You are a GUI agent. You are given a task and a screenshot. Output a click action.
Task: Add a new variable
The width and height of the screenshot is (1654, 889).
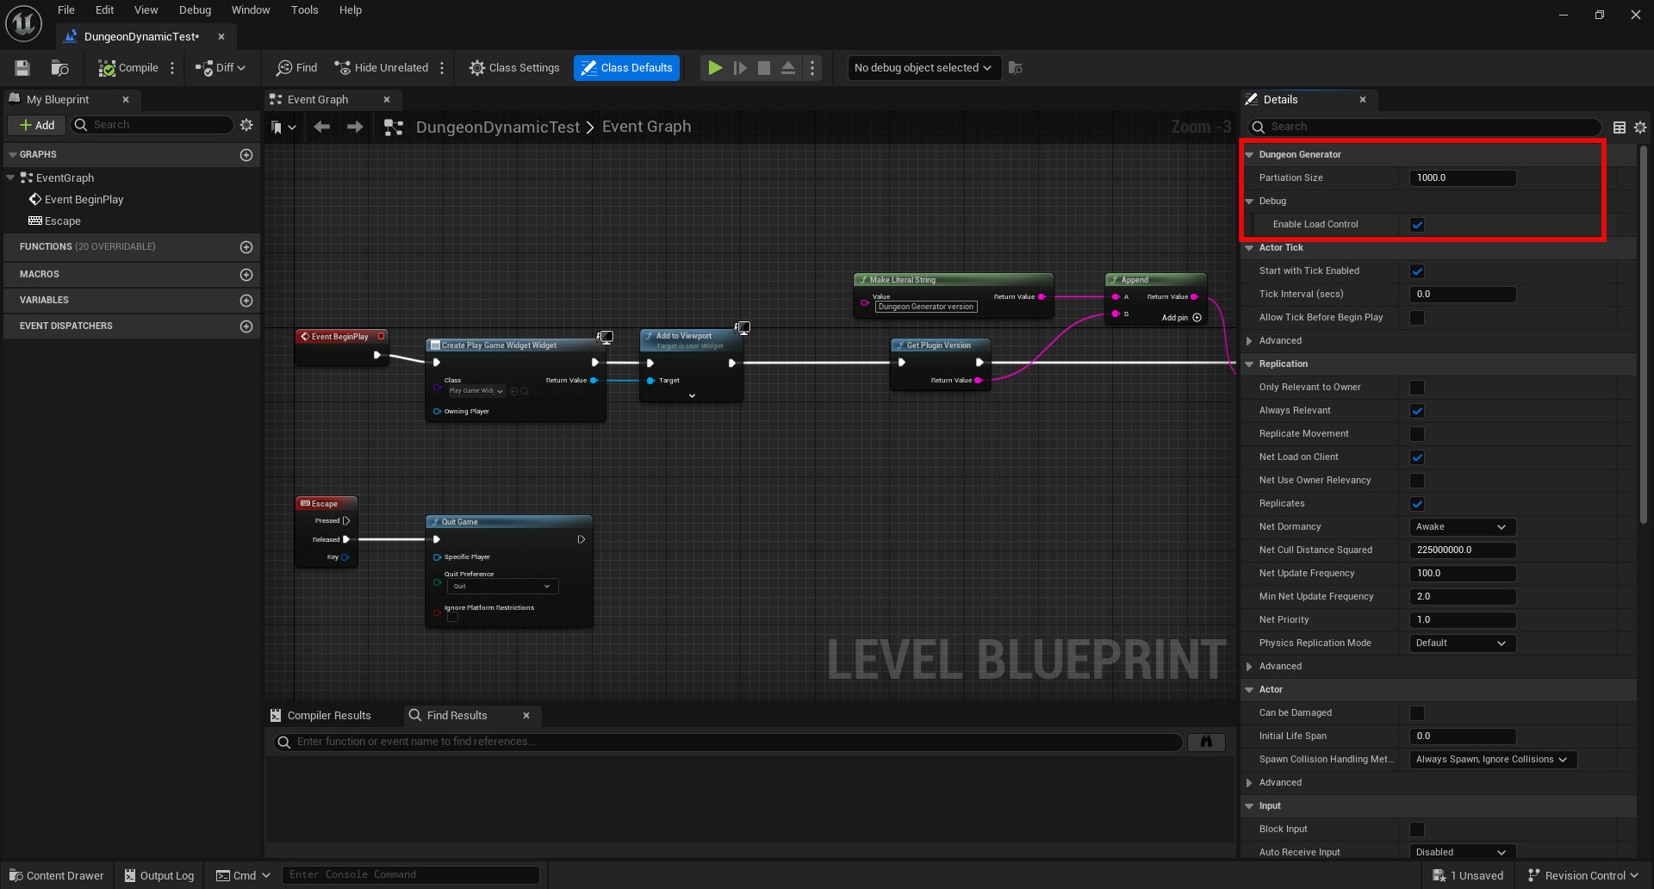click(246, 301)
